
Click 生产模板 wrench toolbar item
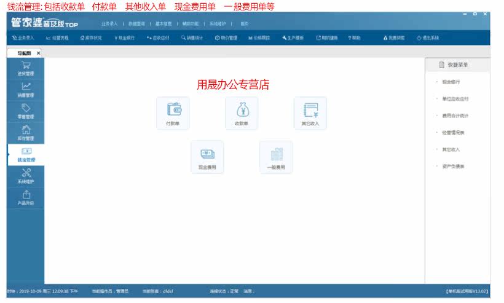click(293, 38)
